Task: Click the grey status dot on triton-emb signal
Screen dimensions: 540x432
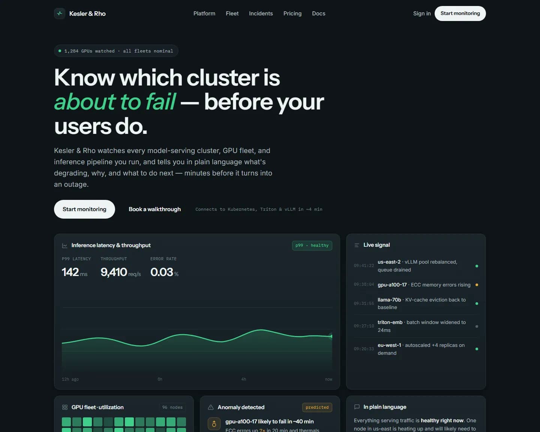Action: 477,326
